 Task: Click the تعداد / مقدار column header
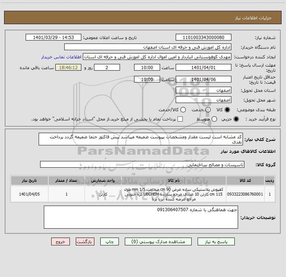click(x=66, y=180)
